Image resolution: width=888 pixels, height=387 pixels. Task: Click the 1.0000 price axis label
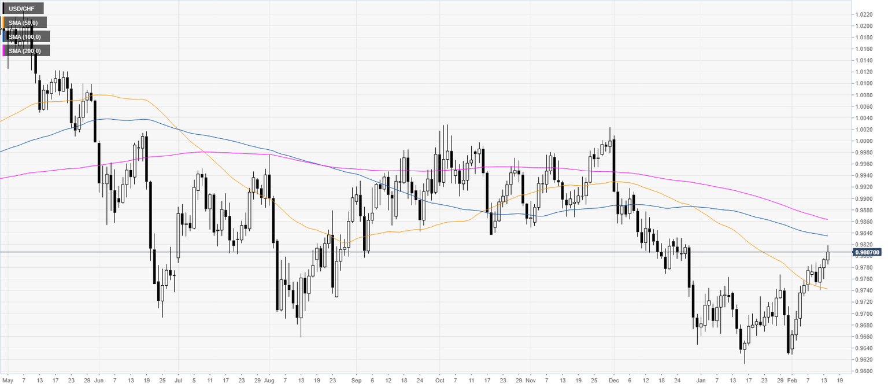tap(865, 141)
